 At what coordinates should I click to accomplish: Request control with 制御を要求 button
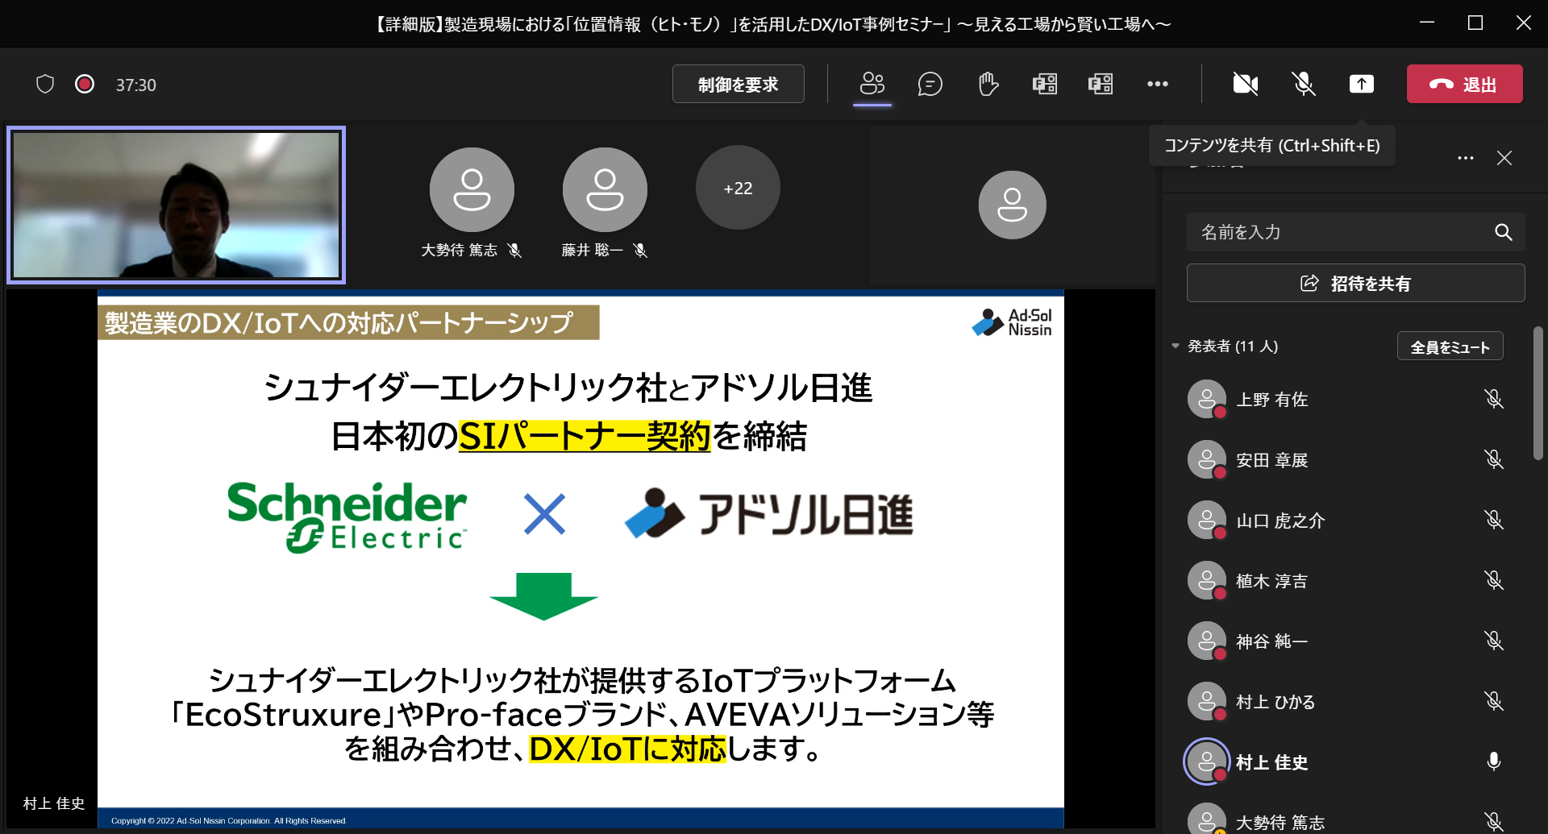739,84
